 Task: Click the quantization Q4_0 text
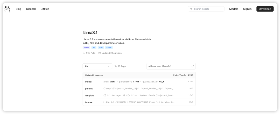[153, 82]
